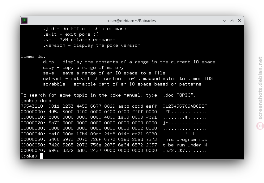Click the '0123456789ABCDEF' column header
The width and height of the screenshot is (264, 183).
click(x=185, y=106)
